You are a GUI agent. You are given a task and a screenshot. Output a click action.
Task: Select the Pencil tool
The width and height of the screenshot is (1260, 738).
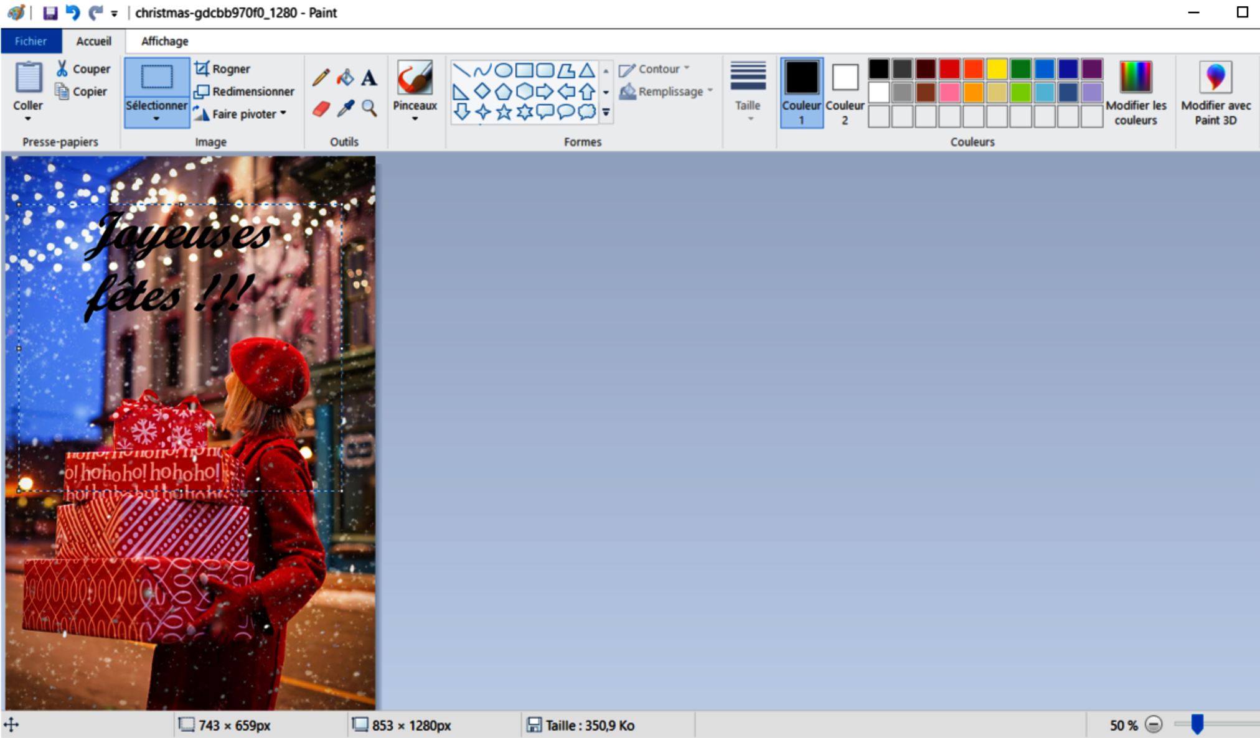[x=321, y=78]
